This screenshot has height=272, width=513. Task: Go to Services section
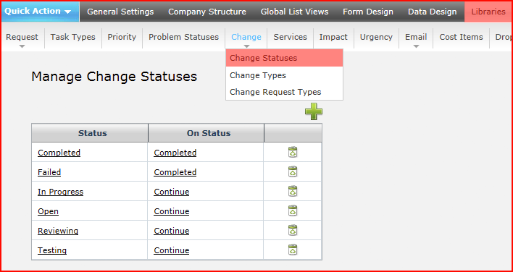pyautogui.click(x=291, y=37)
